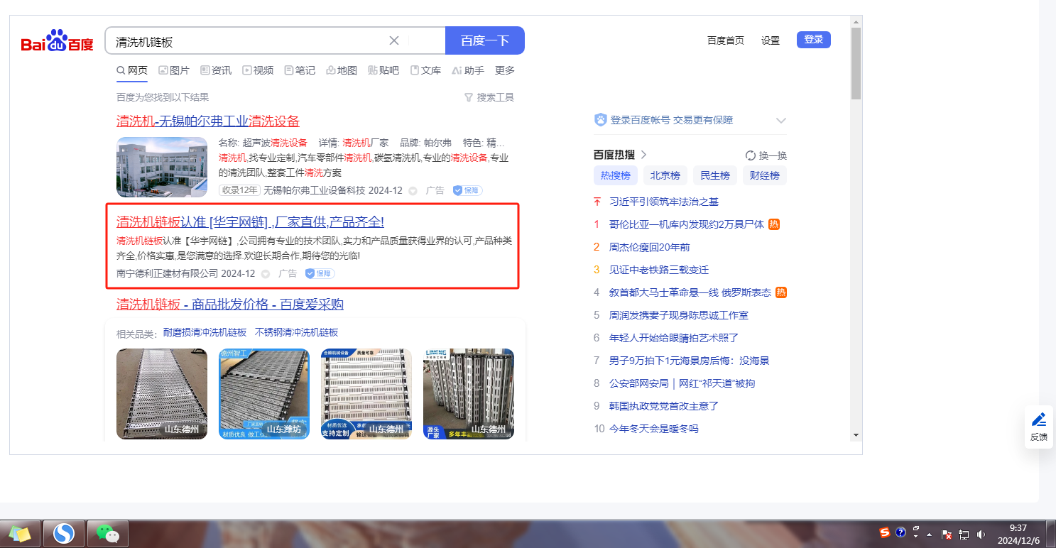The width and height of the screenshot is (1056, 548).
Task: Click the volume speaker icon
Action: coord(981,534)
